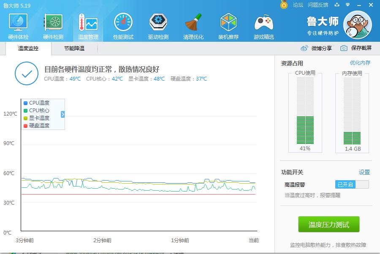Start the 温度压力测试 stress test
This screenshot has height=254, width=380.
pos(329,224)
